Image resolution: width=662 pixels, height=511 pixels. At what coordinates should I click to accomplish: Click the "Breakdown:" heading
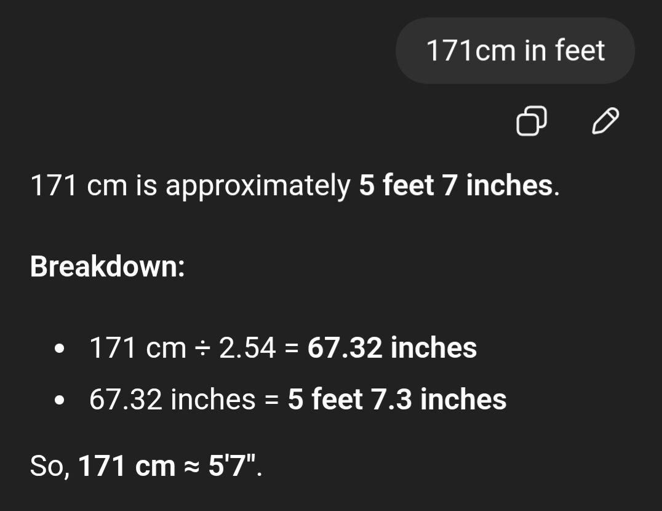pos(108,267)
